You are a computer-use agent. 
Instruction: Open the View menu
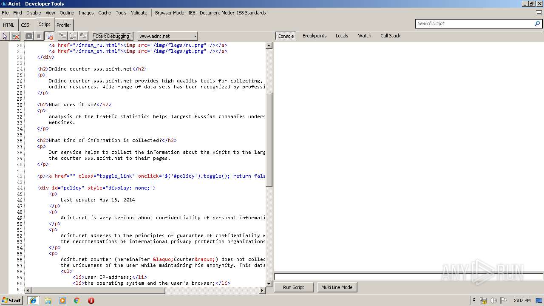[x=50, y=13]
